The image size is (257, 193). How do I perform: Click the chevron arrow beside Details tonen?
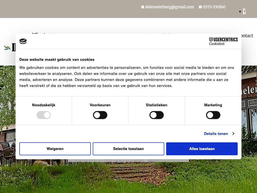click(233, 134)
